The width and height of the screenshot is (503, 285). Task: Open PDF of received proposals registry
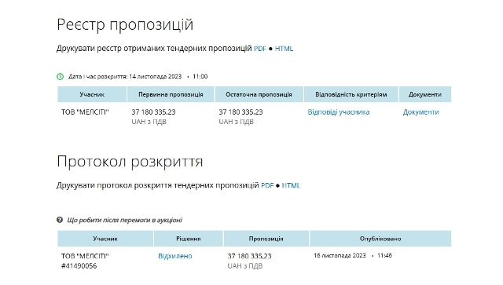[260, 49]
